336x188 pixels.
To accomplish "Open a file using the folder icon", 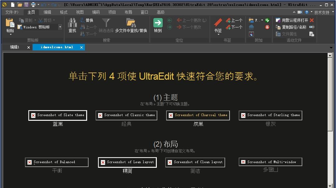I will [20, 4].
